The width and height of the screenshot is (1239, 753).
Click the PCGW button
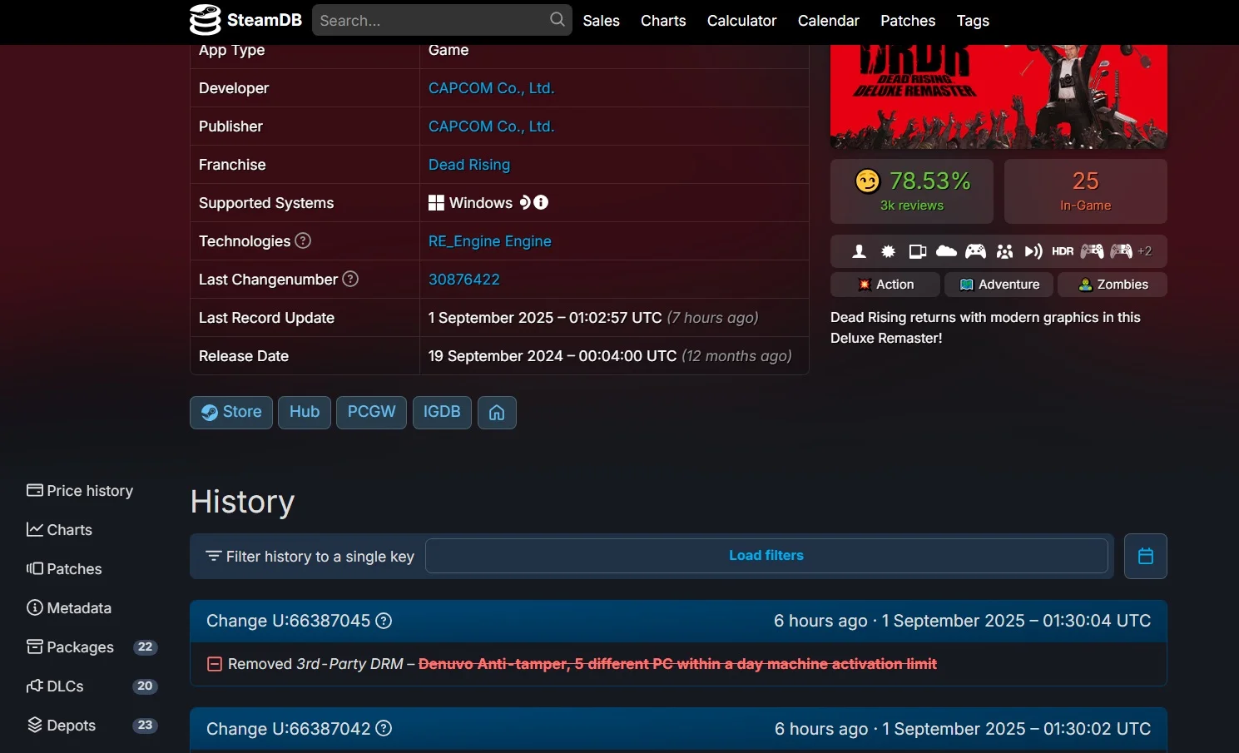pyautogui.click(x=371, y=413)
